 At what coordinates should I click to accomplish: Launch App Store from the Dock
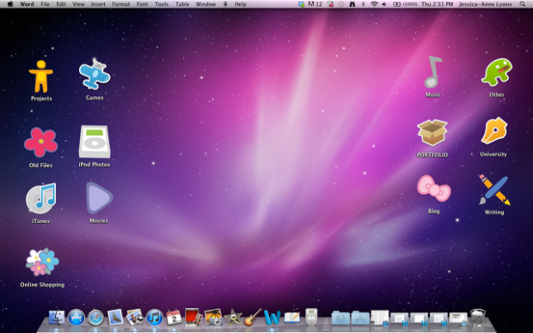pyautogui.click(x=77, y=318)
